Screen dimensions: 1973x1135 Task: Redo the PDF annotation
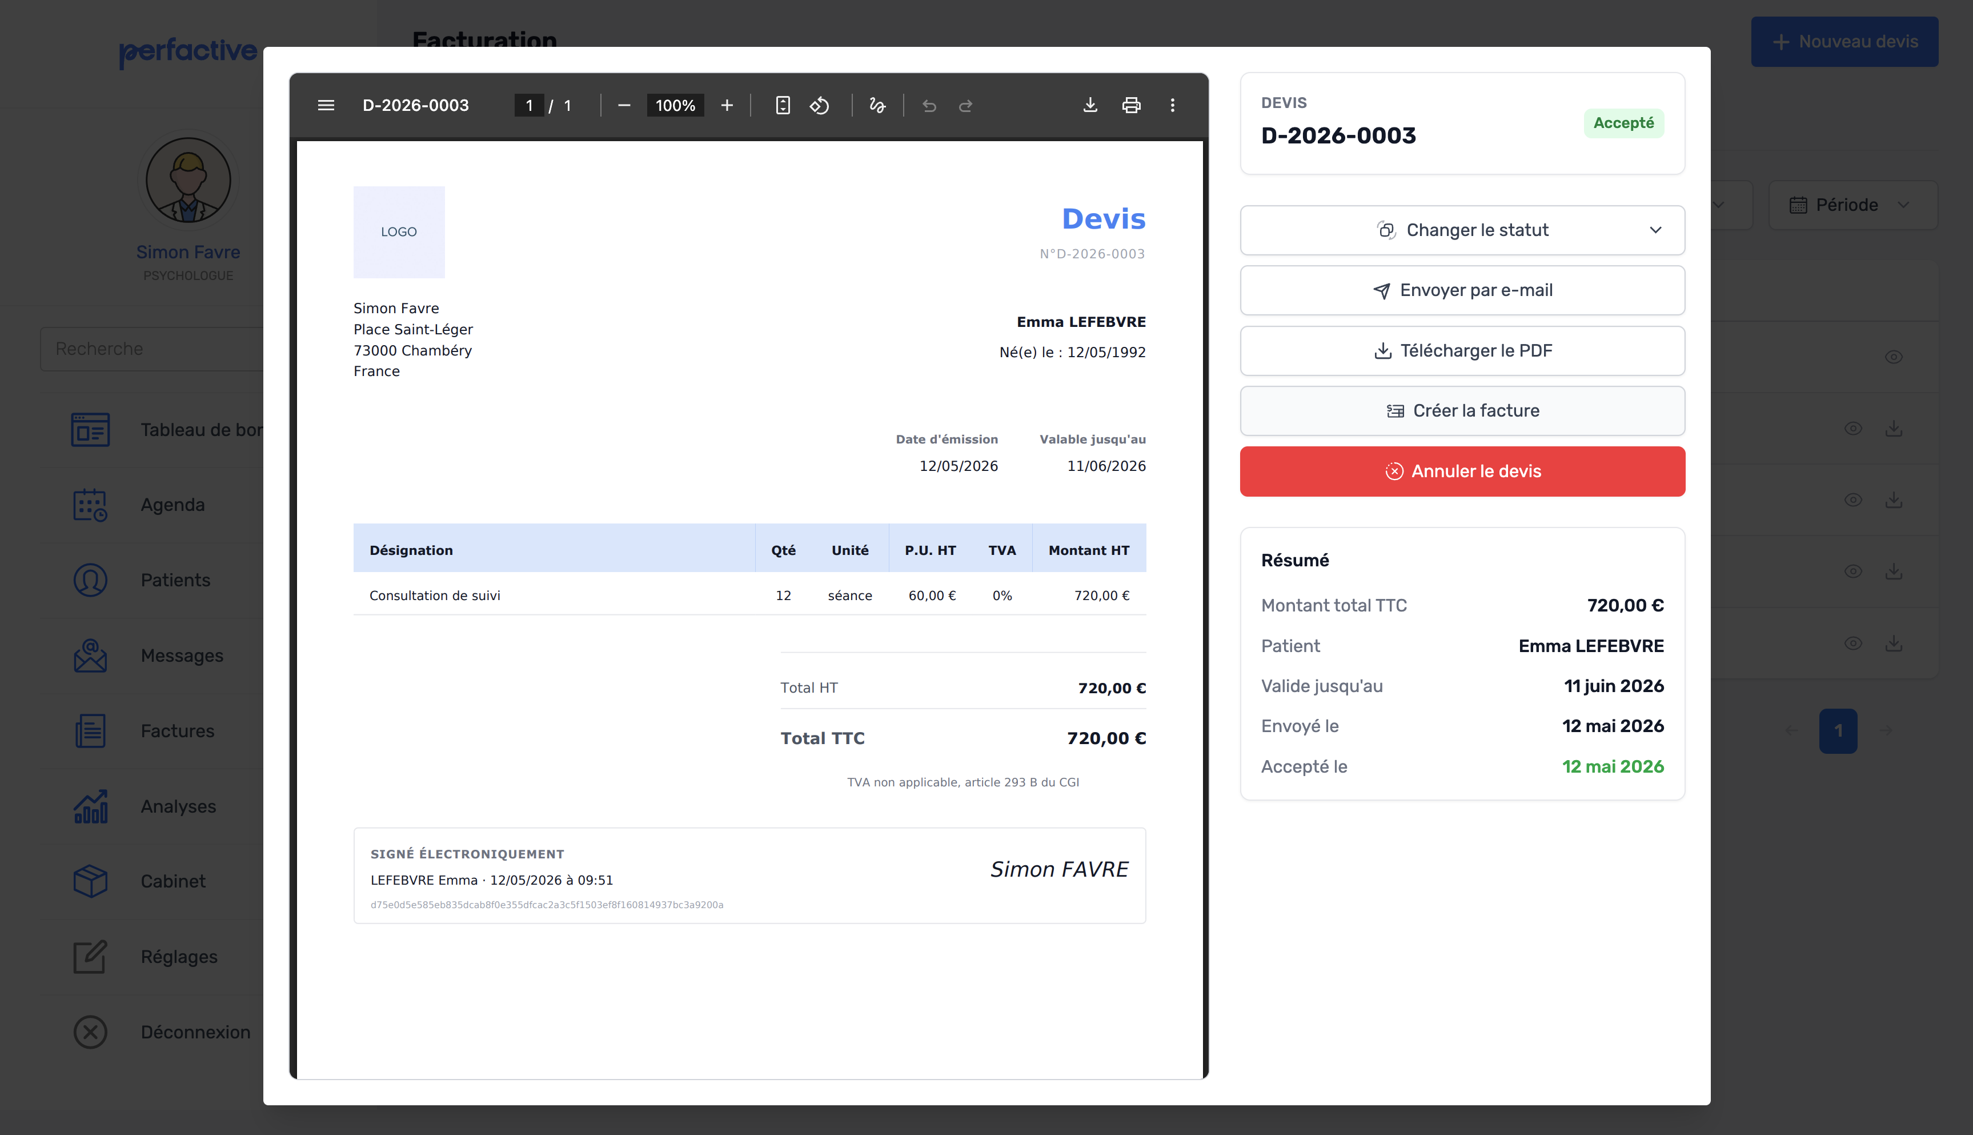(x=966, y=105)
